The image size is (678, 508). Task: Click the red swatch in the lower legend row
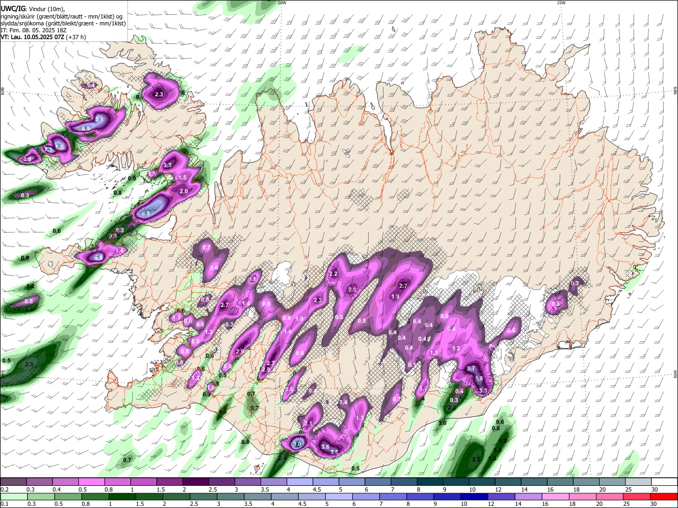(664, 496)
